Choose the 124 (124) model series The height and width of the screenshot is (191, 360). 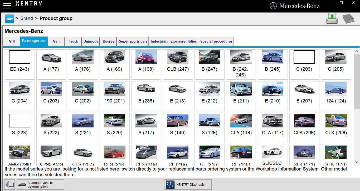pos(336,96)
